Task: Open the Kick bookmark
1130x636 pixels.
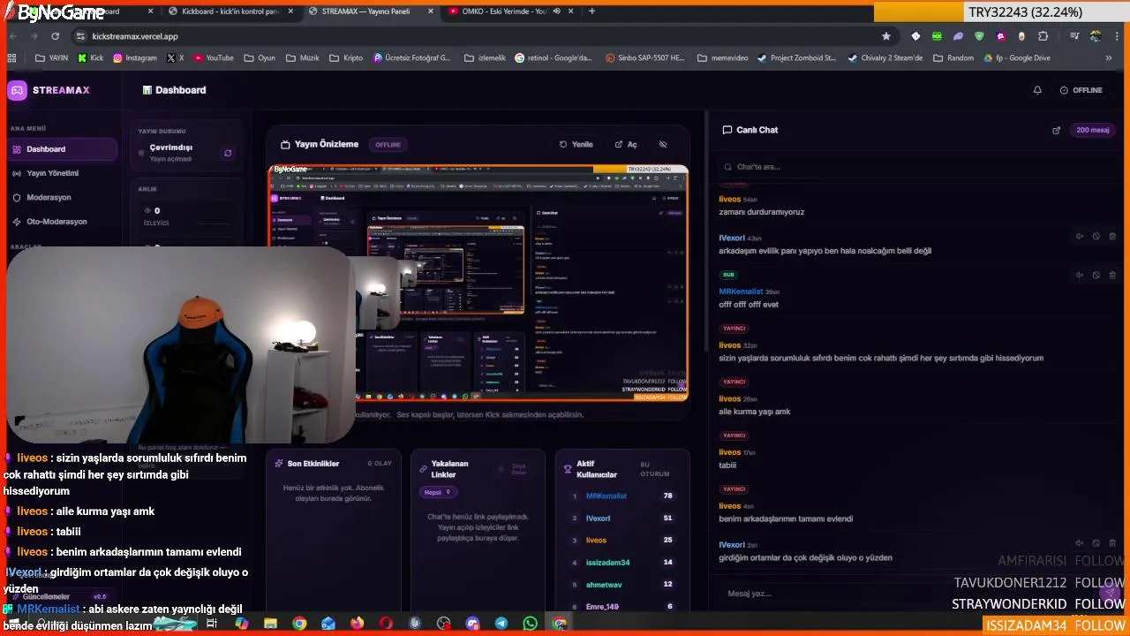Action: tap(91, 58)
